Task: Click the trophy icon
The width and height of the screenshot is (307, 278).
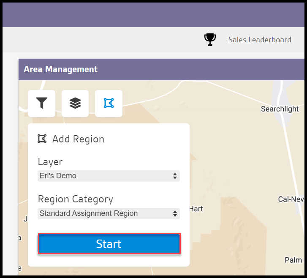Action: [210, 40]
